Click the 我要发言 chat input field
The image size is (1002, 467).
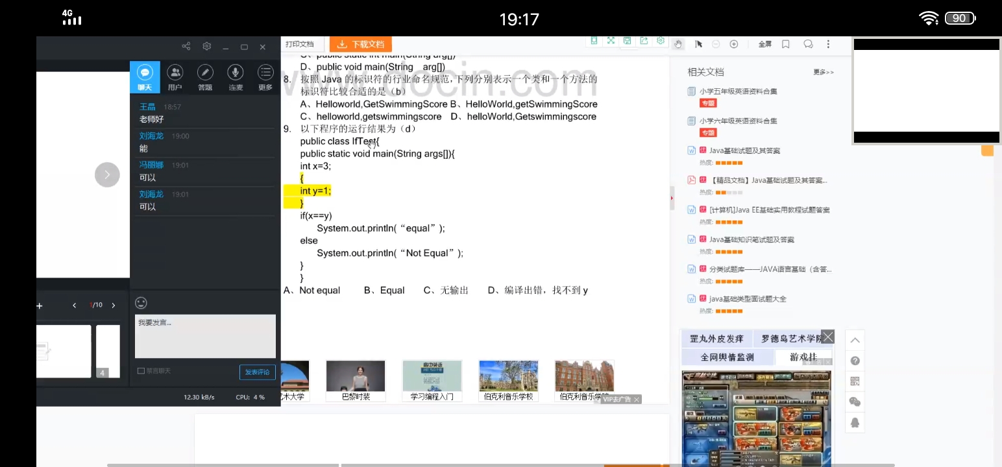click(x=205, y=336)
